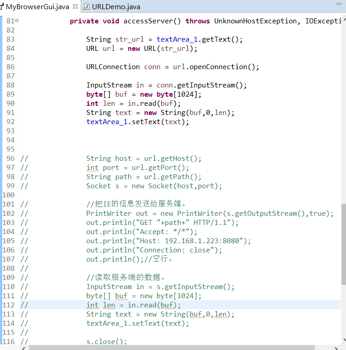The image size is (346, 350).
Task: Click the comment '//把IE的信息发送给服务端。'
Action: [x=136, y=204]
